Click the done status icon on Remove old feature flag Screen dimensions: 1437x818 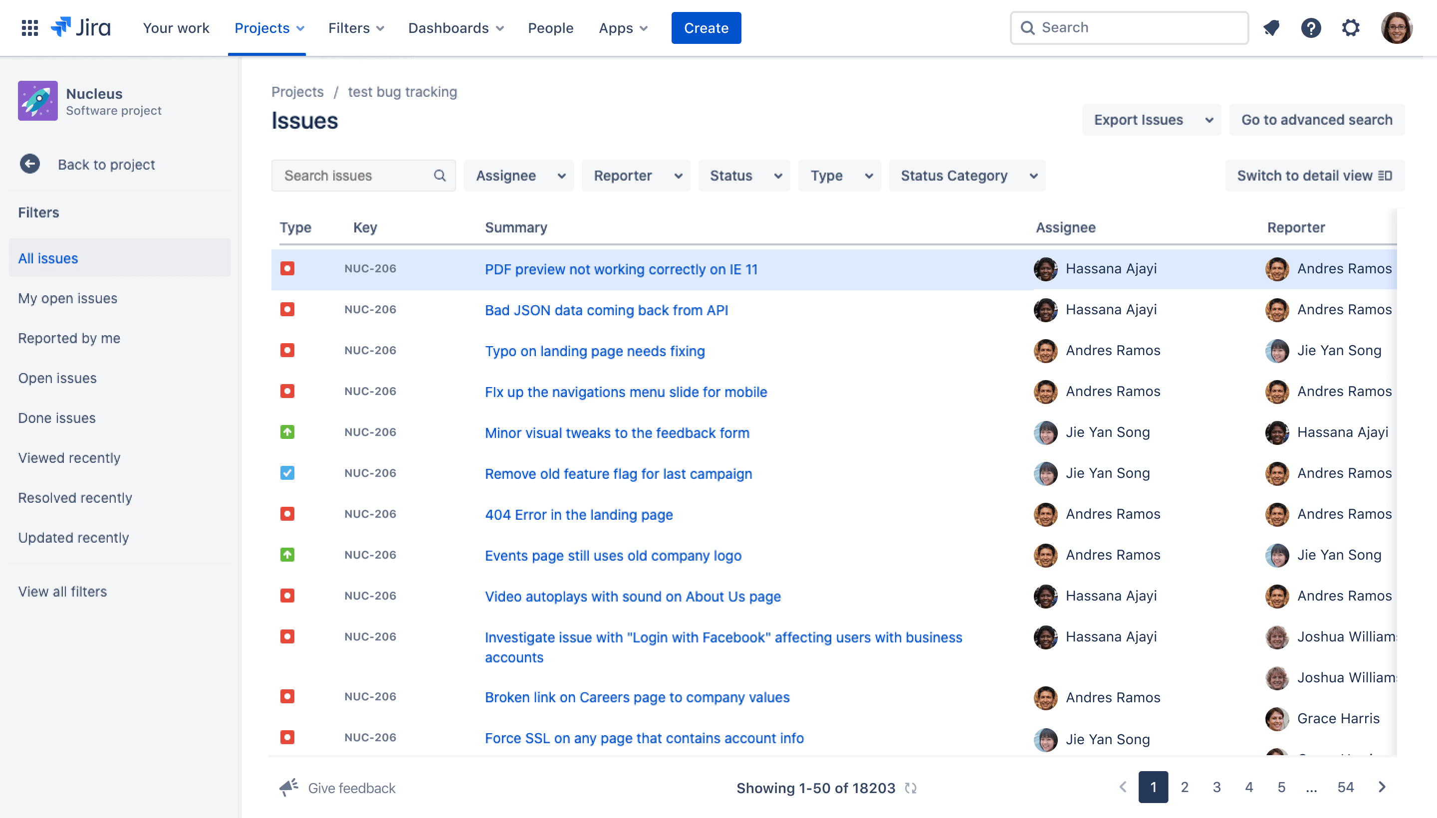pos(286,474)
